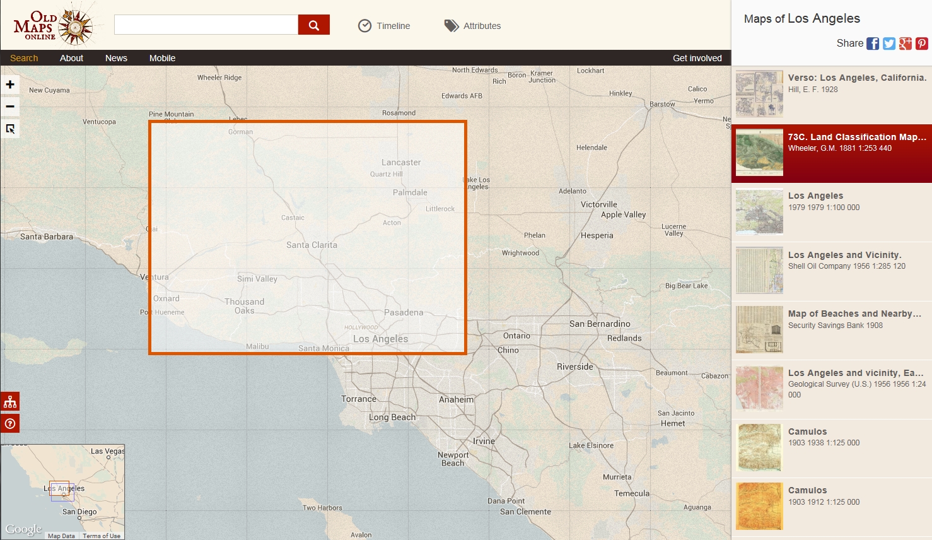
Task: Open the News section
Action: [x=116, y=57]
